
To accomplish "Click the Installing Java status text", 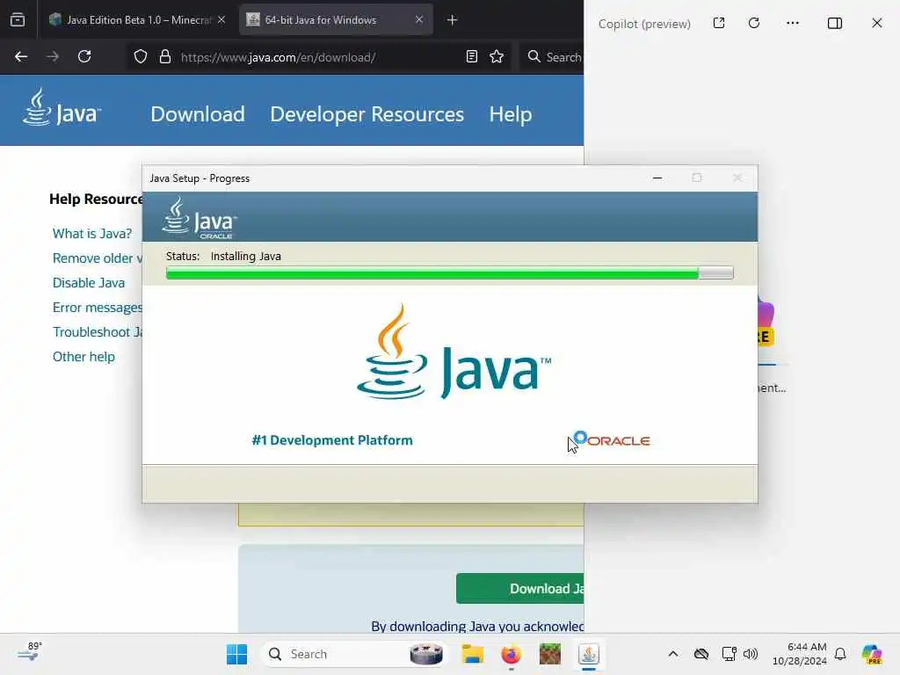I will click(x=246, y=256).
